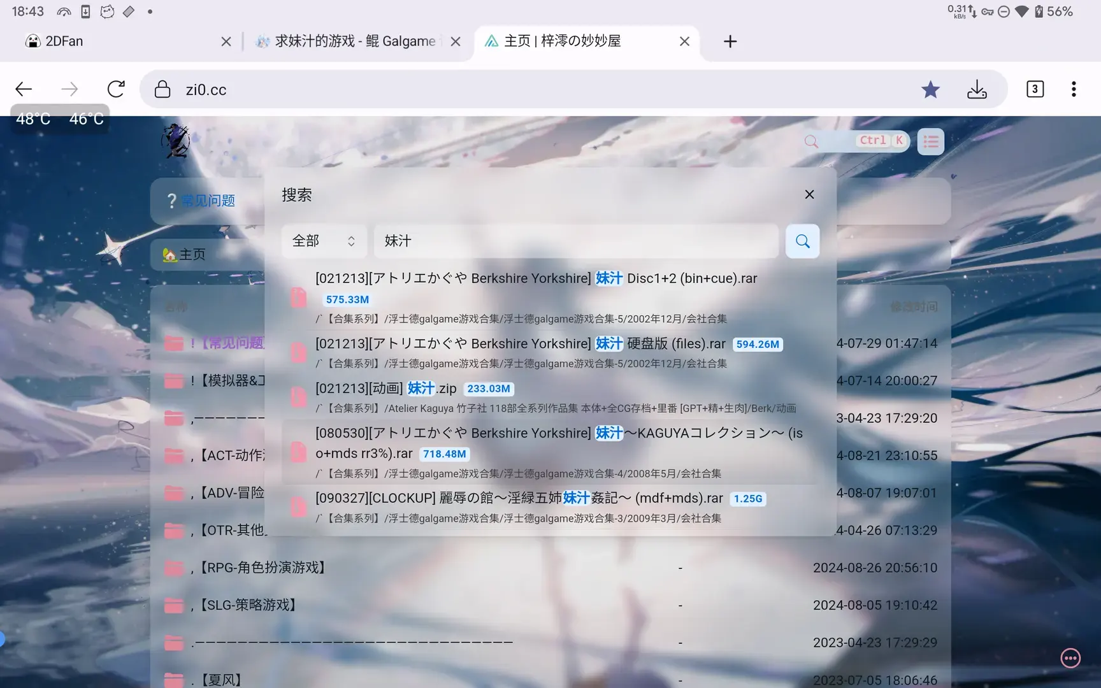Open the tab switcher showing 3

pos(1035,89)
